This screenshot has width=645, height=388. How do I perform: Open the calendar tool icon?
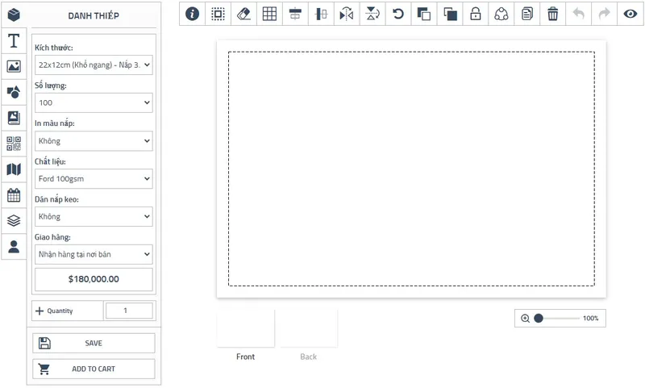(x=14, y=195)
